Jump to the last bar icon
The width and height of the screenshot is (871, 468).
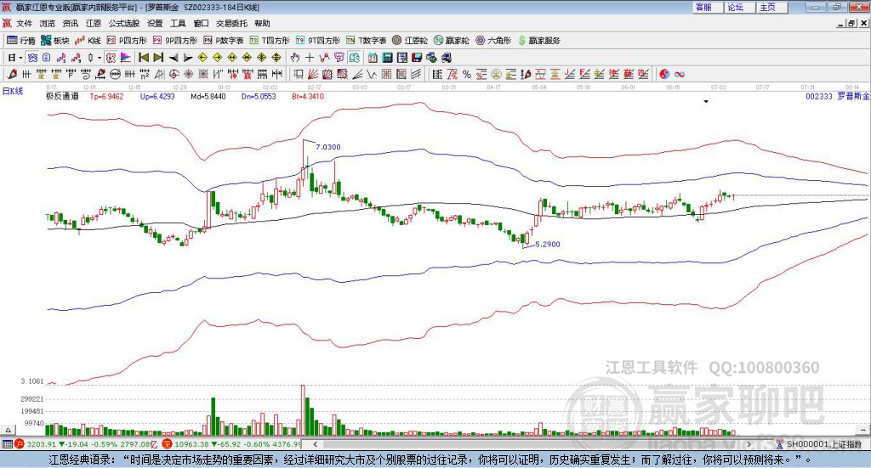click(x=158, y=58)
